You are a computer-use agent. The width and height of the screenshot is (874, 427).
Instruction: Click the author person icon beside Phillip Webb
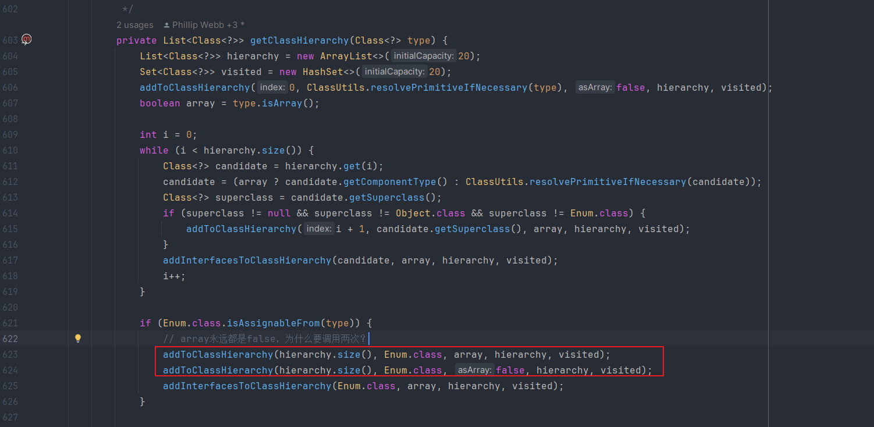pyautogui.click(x=167, y=25)
